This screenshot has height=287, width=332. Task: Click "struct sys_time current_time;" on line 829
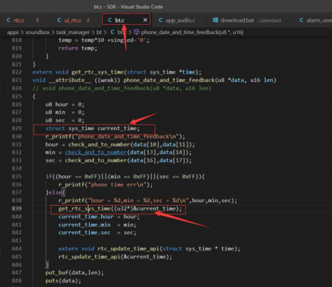point(93,128)
